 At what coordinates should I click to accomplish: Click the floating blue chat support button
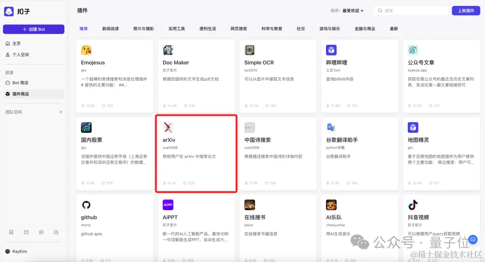point(472,239)
